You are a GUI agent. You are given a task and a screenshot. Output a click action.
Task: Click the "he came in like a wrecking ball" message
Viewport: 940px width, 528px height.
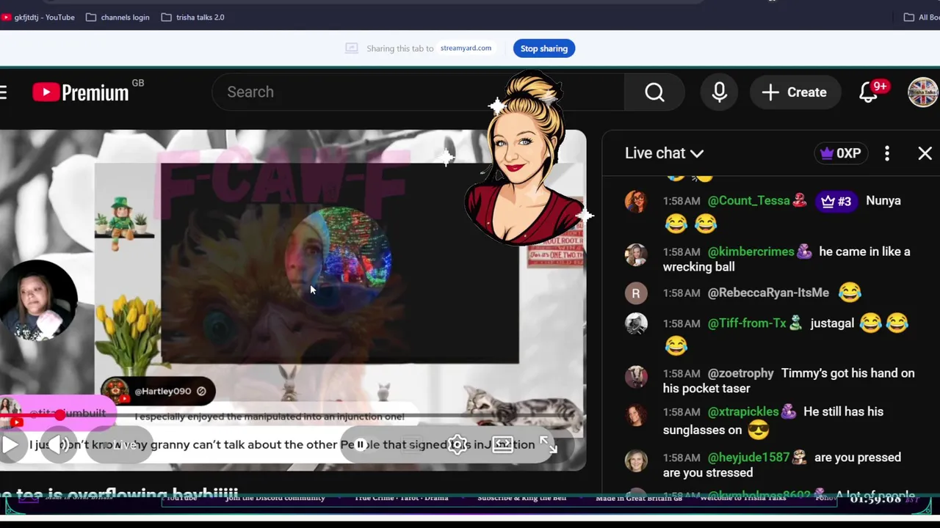(x=787, y=259)
